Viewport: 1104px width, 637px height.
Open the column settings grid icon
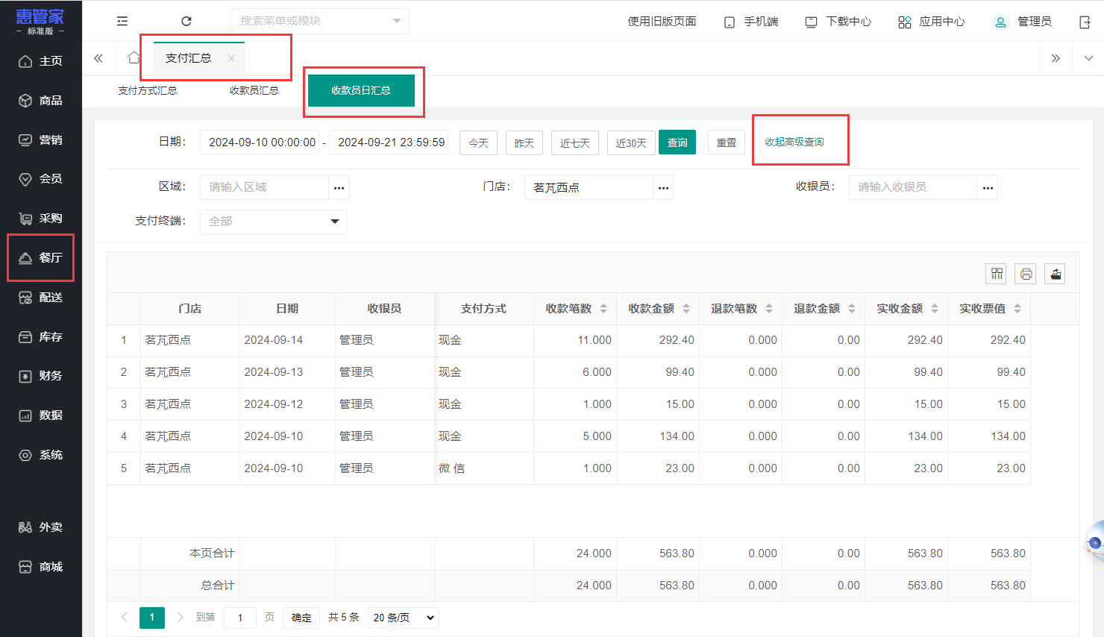pyautogui.click(x=997, y=274)
